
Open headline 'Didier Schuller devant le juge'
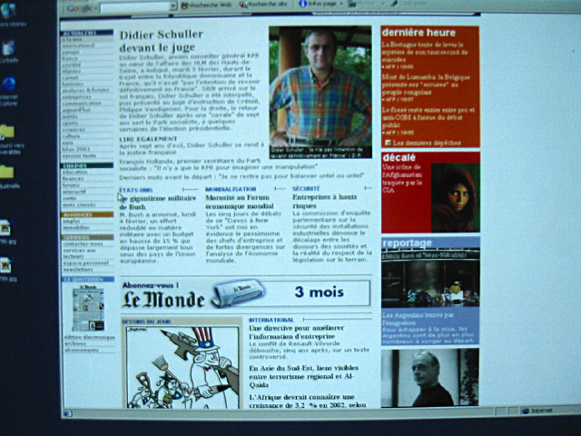click(x=162, y=41)
